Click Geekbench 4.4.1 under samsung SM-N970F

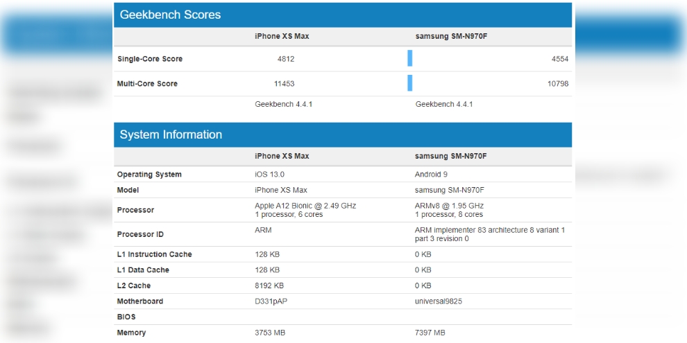point(444,104)
